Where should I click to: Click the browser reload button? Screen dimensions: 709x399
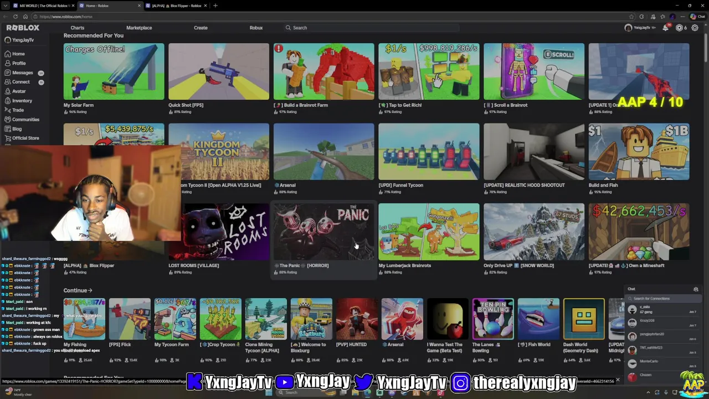(16, 17)
